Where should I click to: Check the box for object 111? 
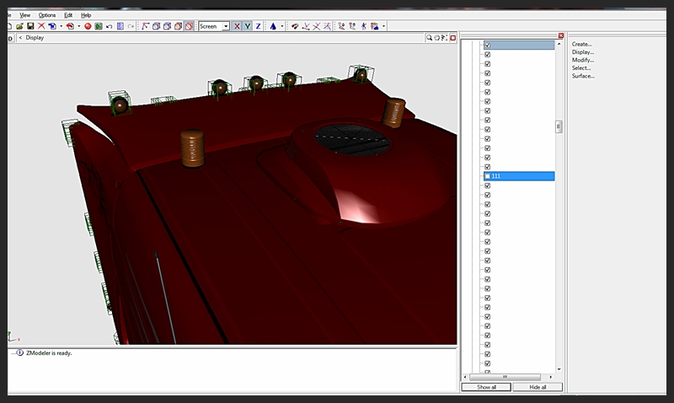coord(488,176)
